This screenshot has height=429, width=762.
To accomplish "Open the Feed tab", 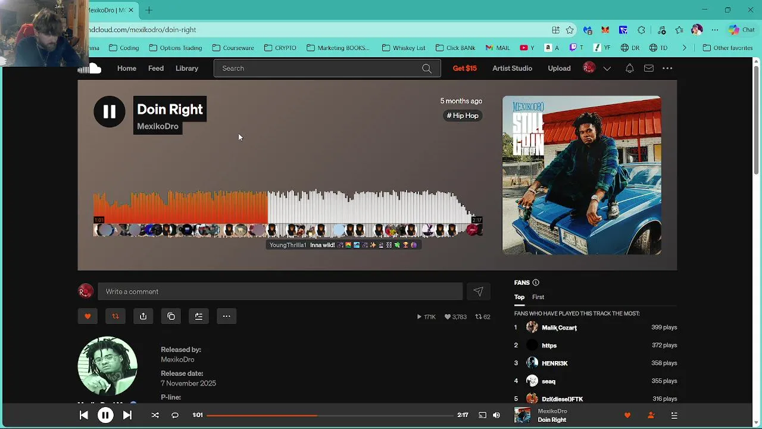I will [x=156, y=69].
